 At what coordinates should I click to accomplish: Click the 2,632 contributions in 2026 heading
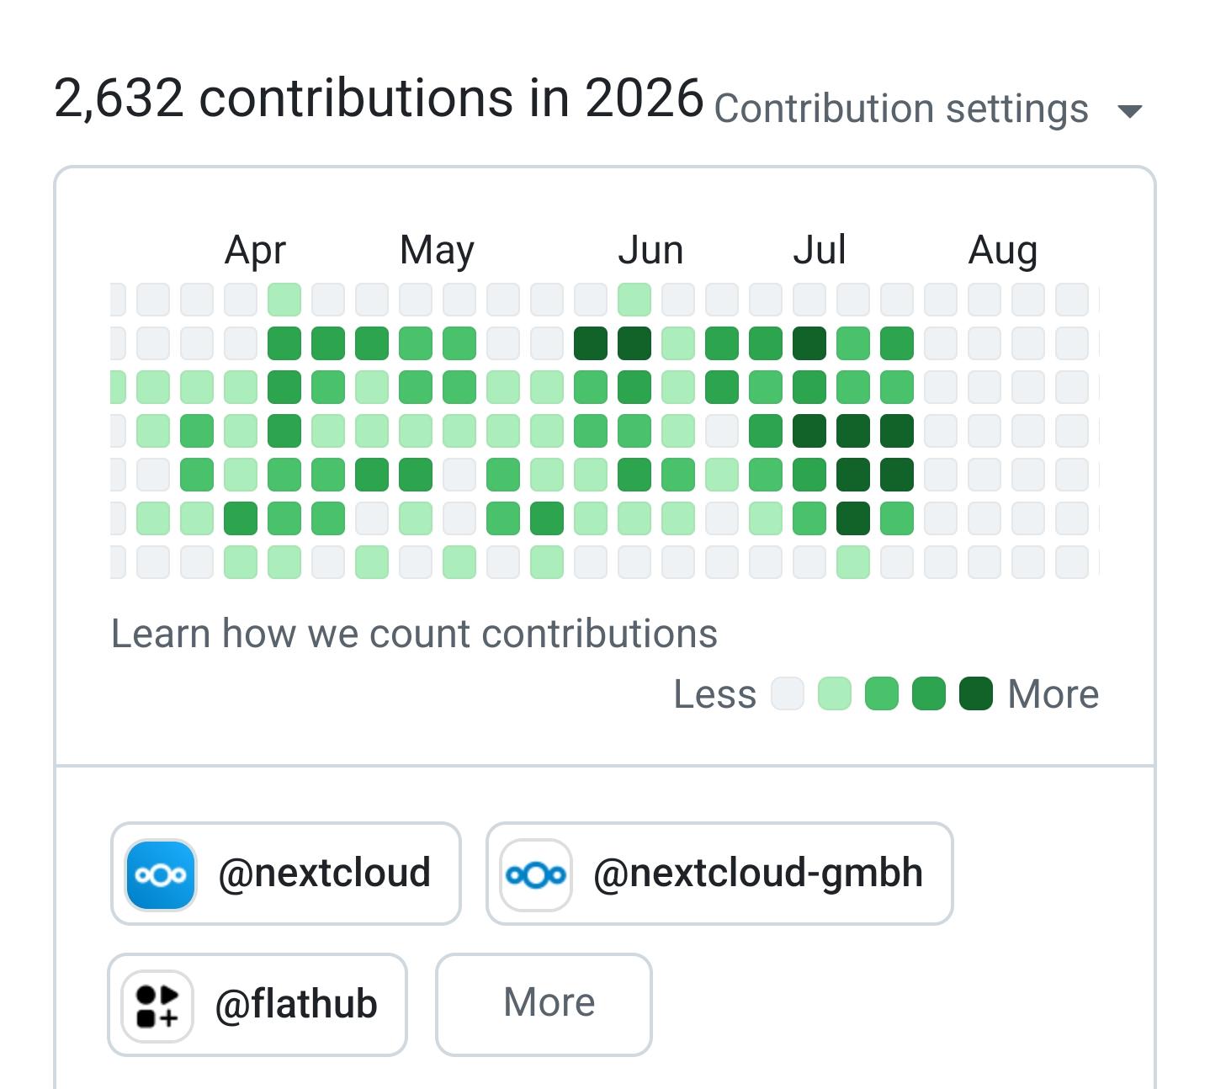tap(379, 98)
